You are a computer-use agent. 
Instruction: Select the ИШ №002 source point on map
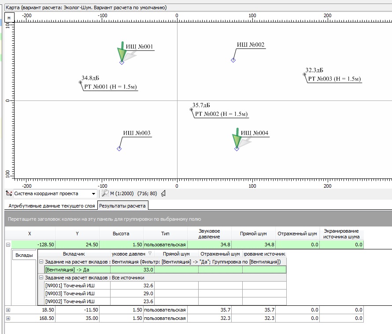233,60
